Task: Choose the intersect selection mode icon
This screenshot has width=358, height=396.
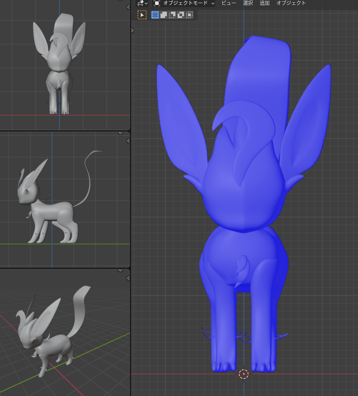Action: [x=189, y=15]
